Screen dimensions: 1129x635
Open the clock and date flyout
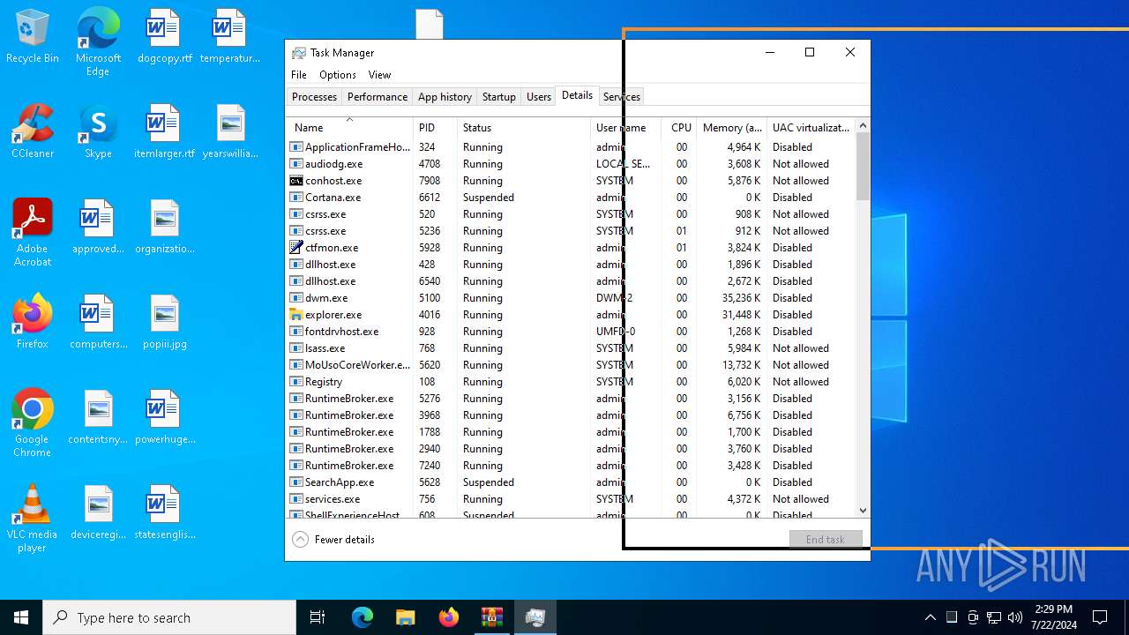pyautogui.click(x=1054, y=617)
